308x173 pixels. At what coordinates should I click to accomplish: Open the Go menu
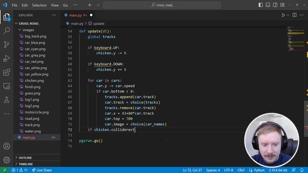[65, 5]
